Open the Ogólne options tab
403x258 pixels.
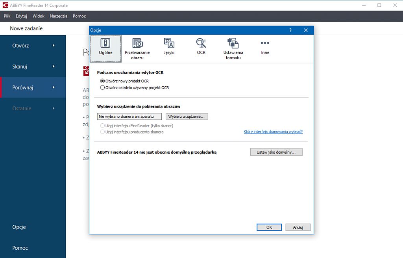pos(105,48)
